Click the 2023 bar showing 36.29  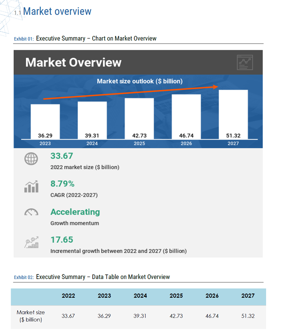pos(45,122)
